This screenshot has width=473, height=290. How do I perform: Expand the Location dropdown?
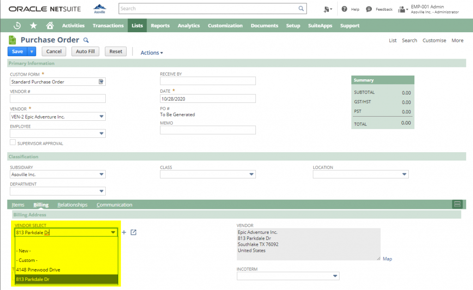click(x=404, y=174)
